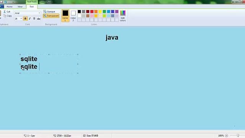
Task: Open Customize Quick Access Toolbar arrow
Action: (x=13, y=2)
